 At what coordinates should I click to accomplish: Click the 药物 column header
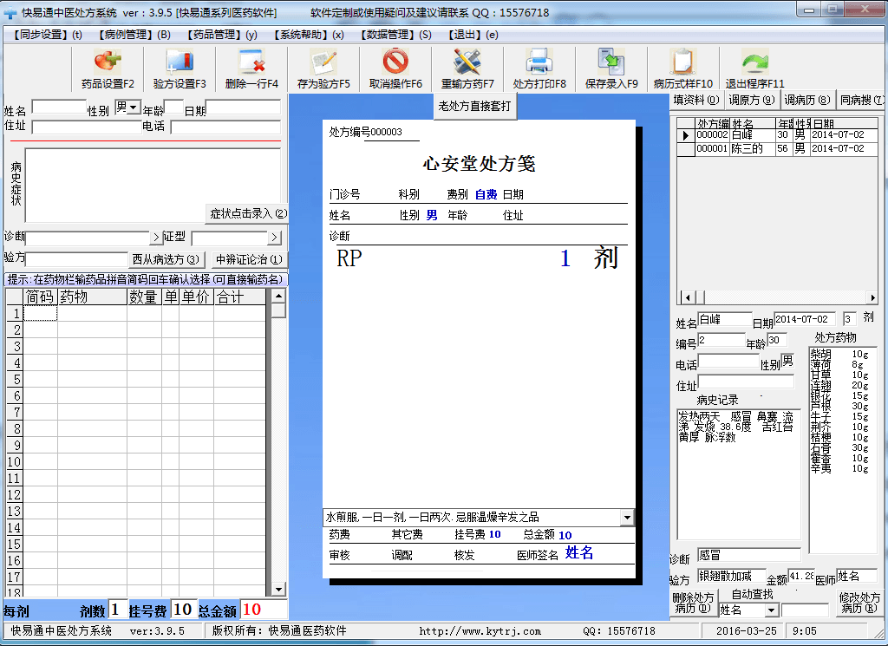(92, 297)
